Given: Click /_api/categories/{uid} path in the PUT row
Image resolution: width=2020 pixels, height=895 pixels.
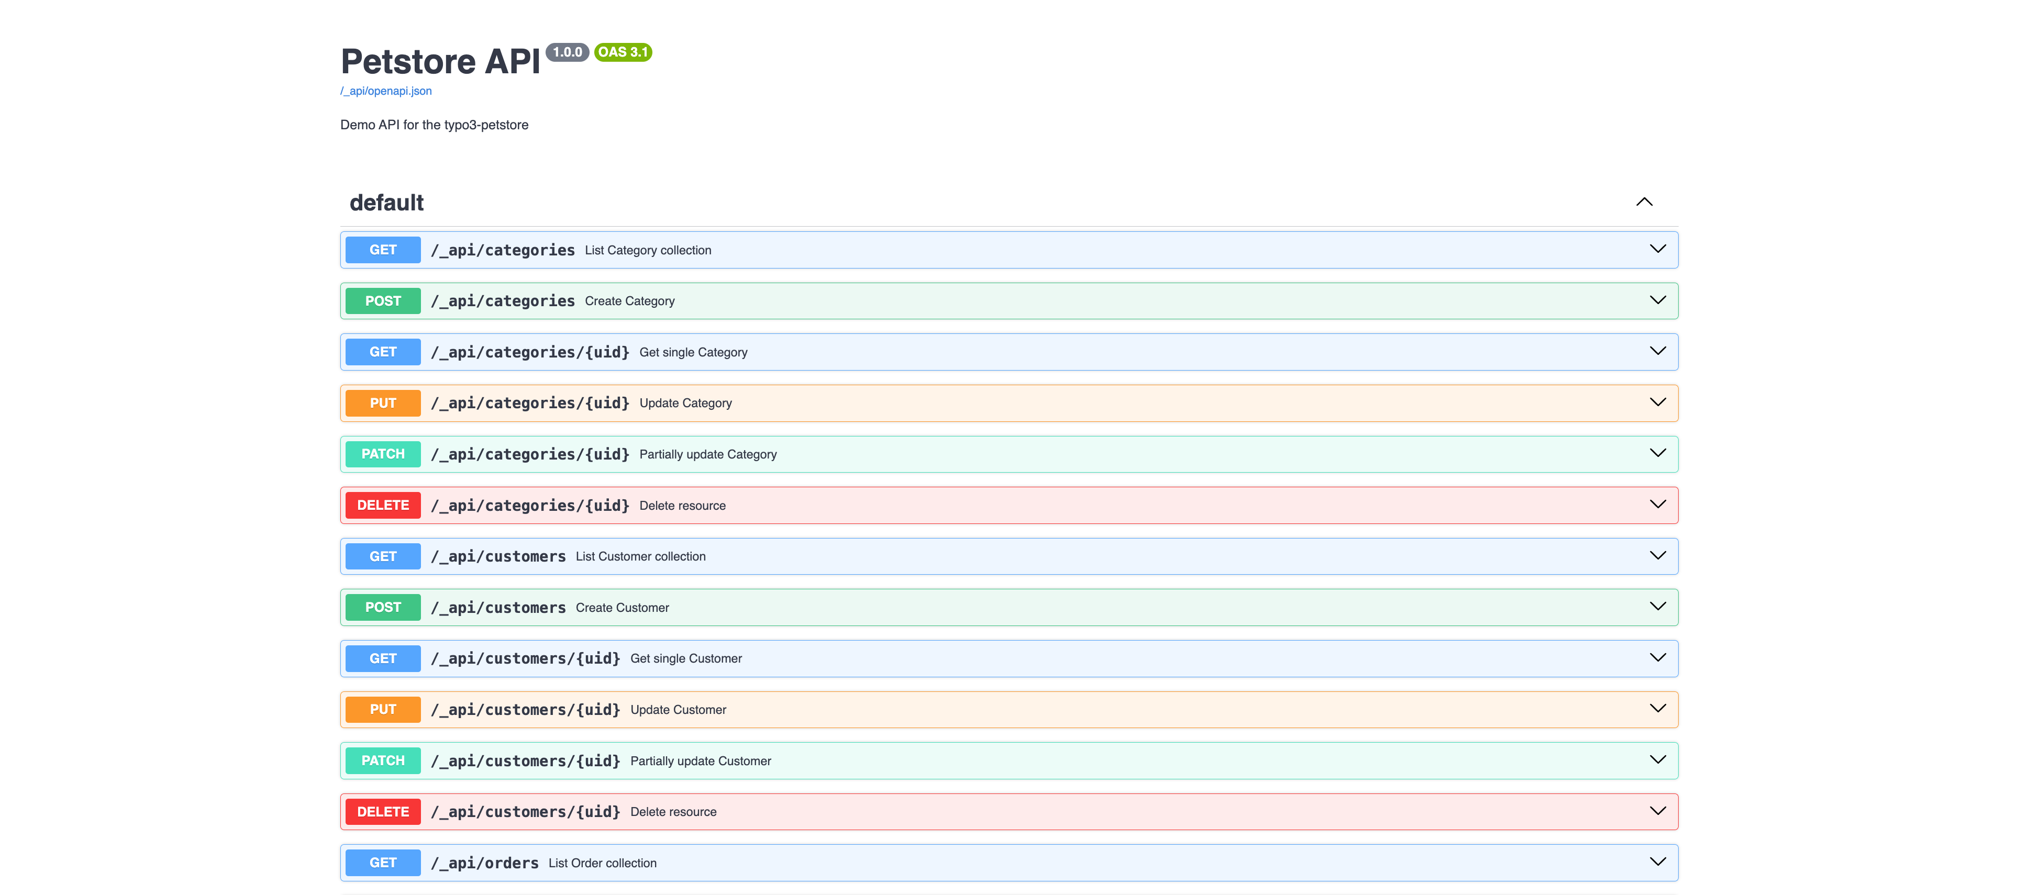Looking at the screenshot, I should pyautogui.click(x=530, y=403).
